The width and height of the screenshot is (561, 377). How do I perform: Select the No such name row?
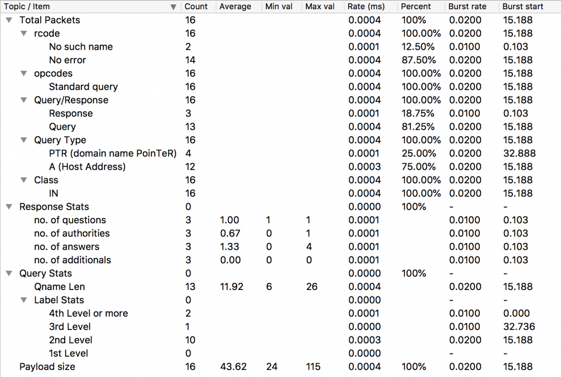pos(280,47)
